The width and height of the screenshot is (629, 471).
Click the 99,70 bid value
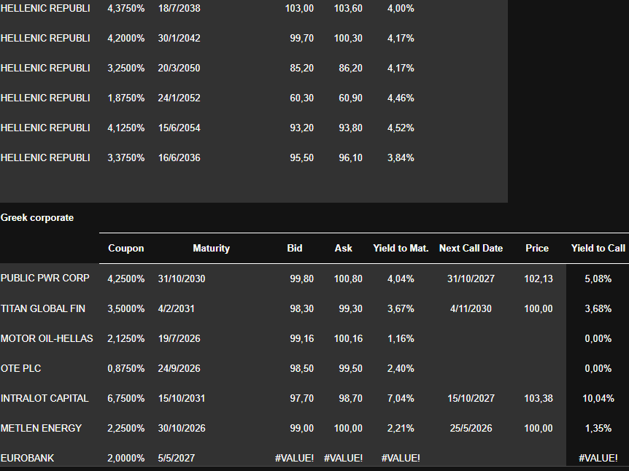[x=301, y=38]
